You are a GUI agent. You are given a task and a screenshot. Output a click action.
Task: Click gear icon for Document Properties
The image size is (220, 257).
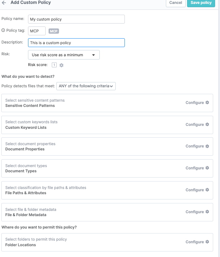(x=207, y=146)
